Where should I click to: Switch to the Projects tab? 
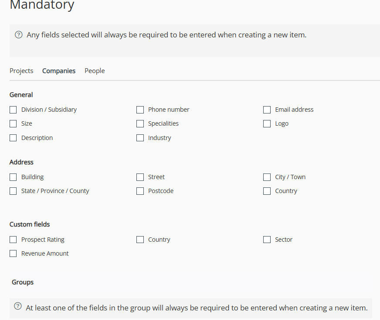(21, 71)
